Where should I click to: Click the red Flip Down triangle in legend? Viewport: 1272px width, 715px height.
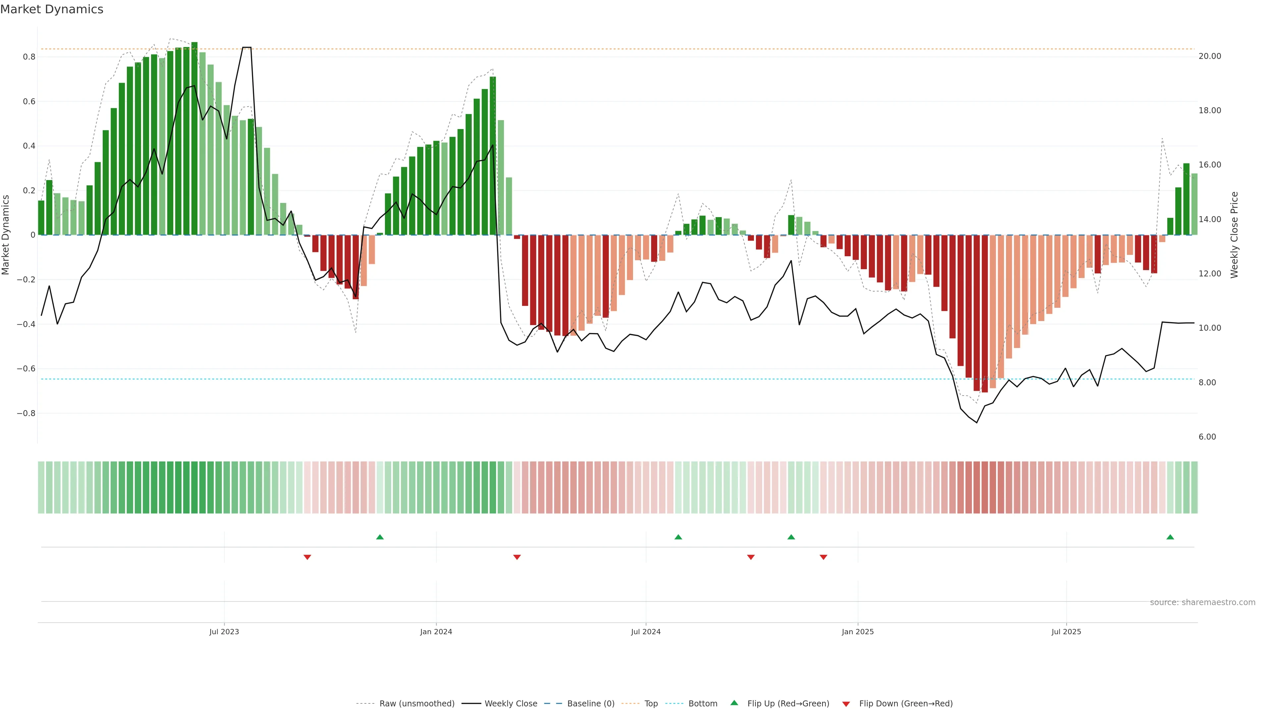(x=846, y=704)
